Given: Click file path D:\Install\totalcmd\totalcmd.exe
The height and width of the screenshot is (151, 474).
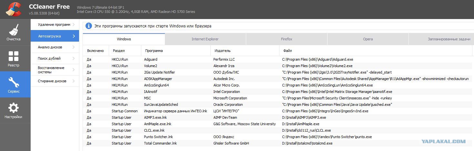Looking at the screenshot, I should tap(307, 143).
